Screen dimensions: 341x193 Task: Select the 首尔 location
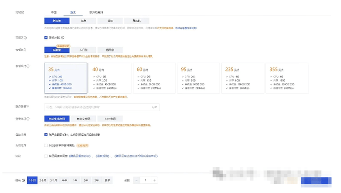110,21
